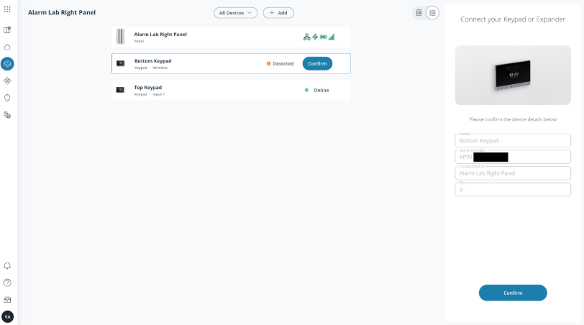Confirm the detected Bottom Keypad in list
Image resolution: width=584 pixels, height=325 pixels.
point(317,63)
